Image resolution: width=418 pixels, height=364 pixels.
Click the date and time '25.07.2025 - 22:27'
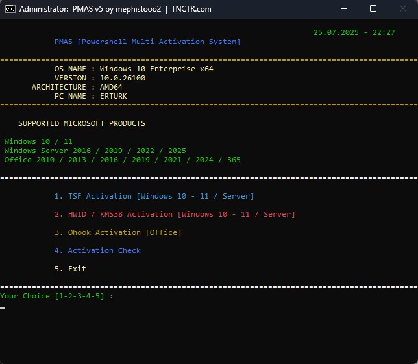(x=354, y=32)
